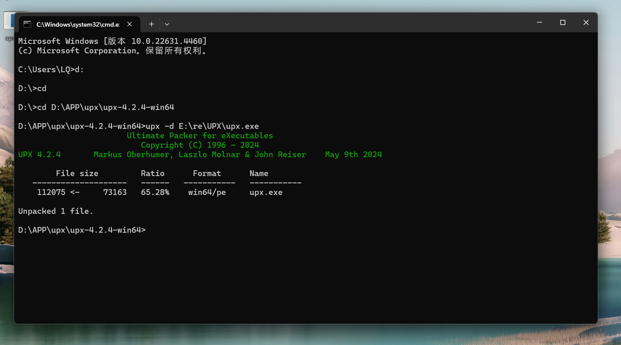Screen dimensions: 621x345
Task: Click the 'upx.exe' name in the table
Action: click(x=266, y=192)
